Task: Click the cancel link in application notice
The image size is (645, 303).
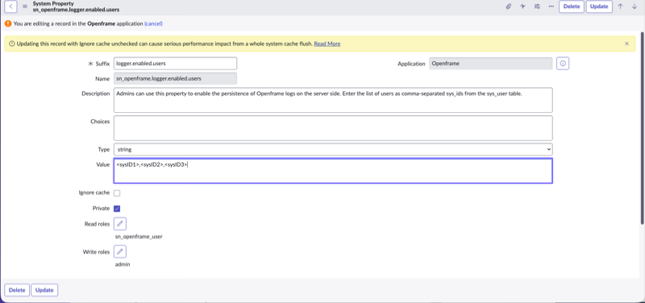Action: tap(153, 24)
